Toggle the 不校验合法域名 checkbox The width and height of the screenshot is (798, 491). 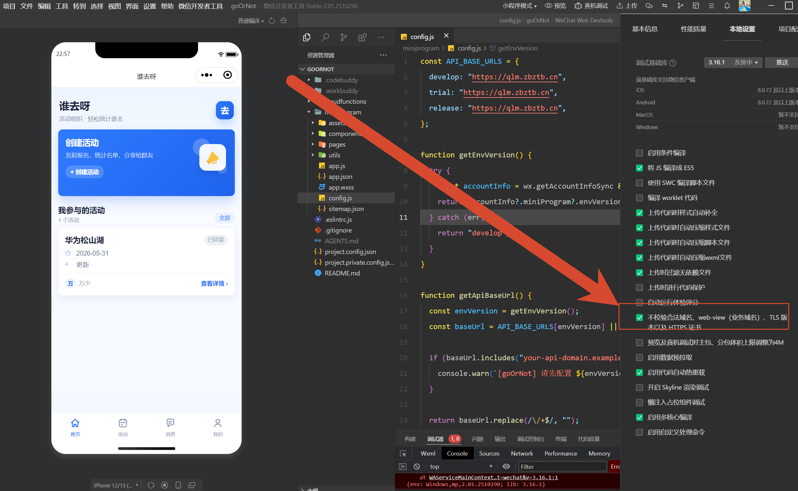[639, 317]
